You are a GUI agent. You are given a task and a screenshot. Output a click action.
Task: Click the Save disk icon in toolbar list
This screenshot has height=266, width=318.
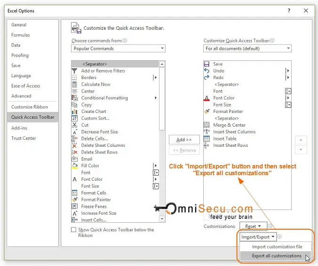point(207,64)
